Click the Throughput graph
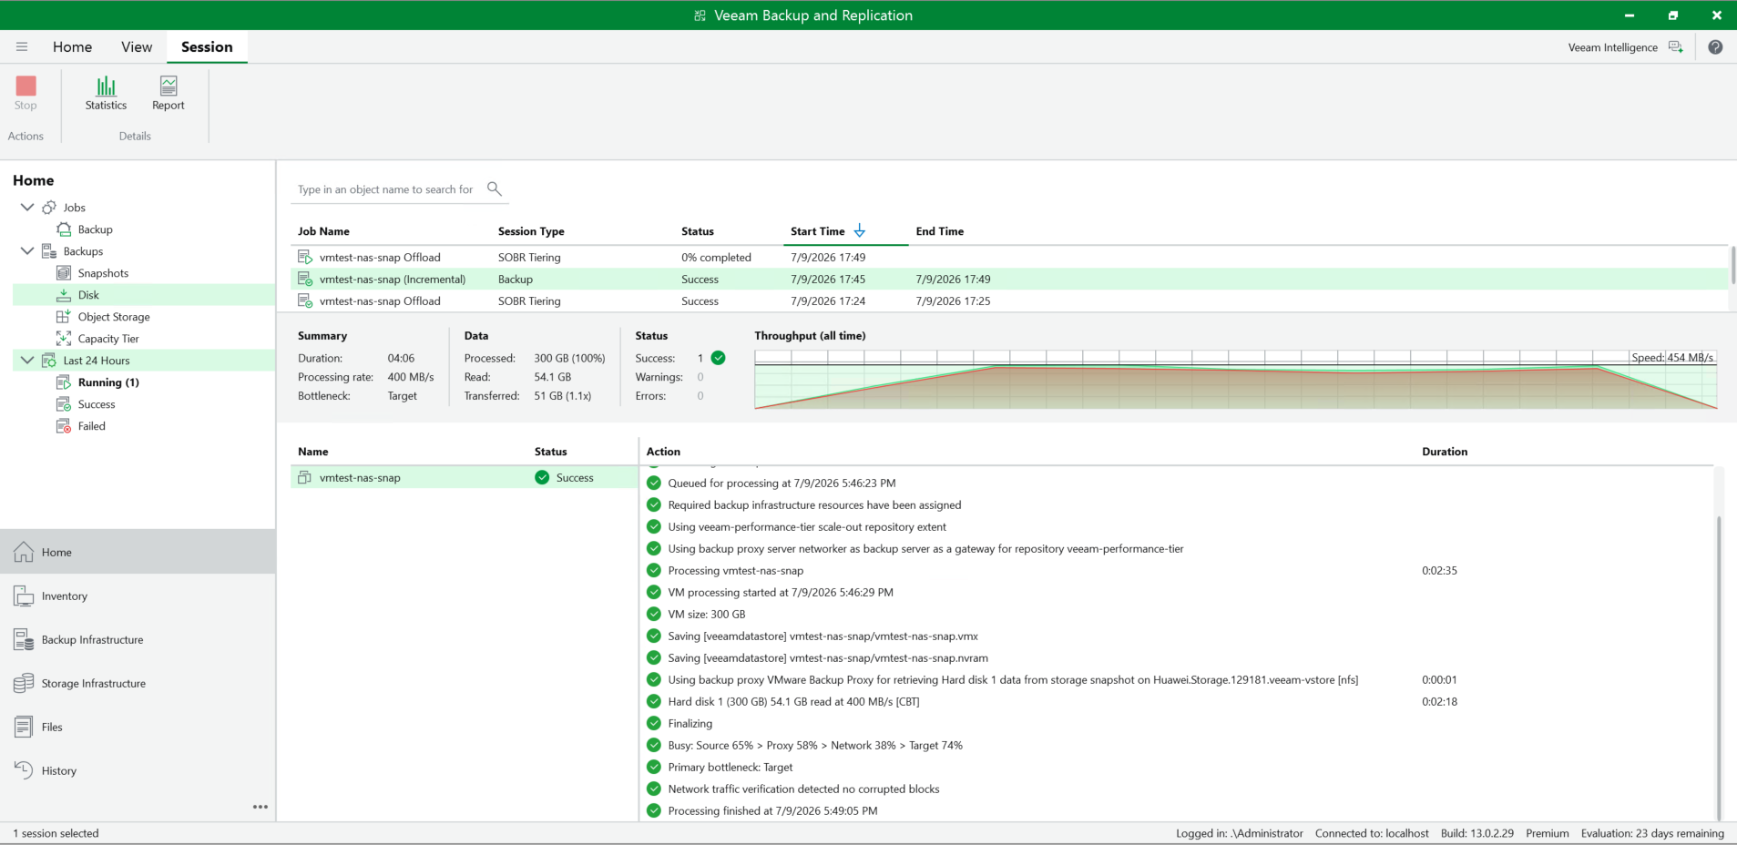 click(x=1235, y=380)
